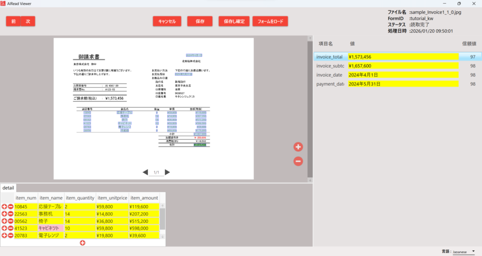Image resolution: width=482 pixels, height=256 pixels.
Task: Edit the invoice_total value field
Action: pos(402,57)
